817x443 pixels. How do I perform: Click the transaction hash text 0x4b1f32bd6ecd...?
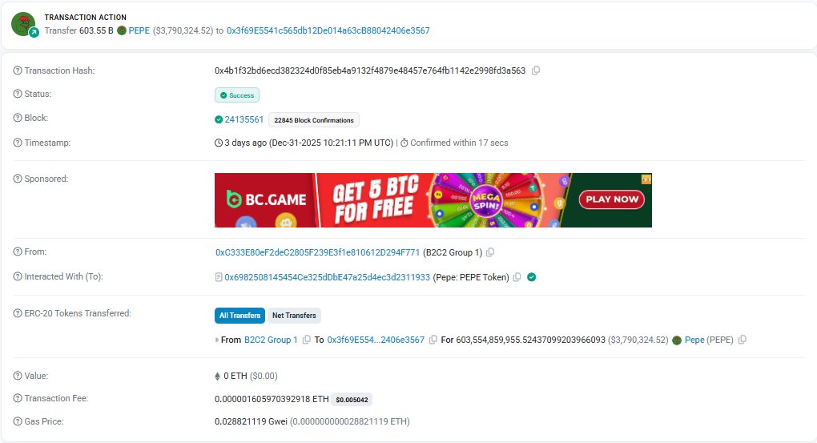(370, 70)
